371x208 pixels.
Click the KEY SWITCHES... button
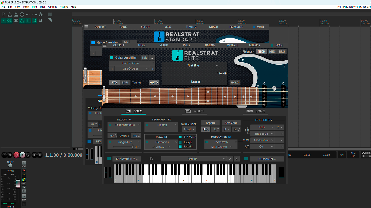coord(127,159)
